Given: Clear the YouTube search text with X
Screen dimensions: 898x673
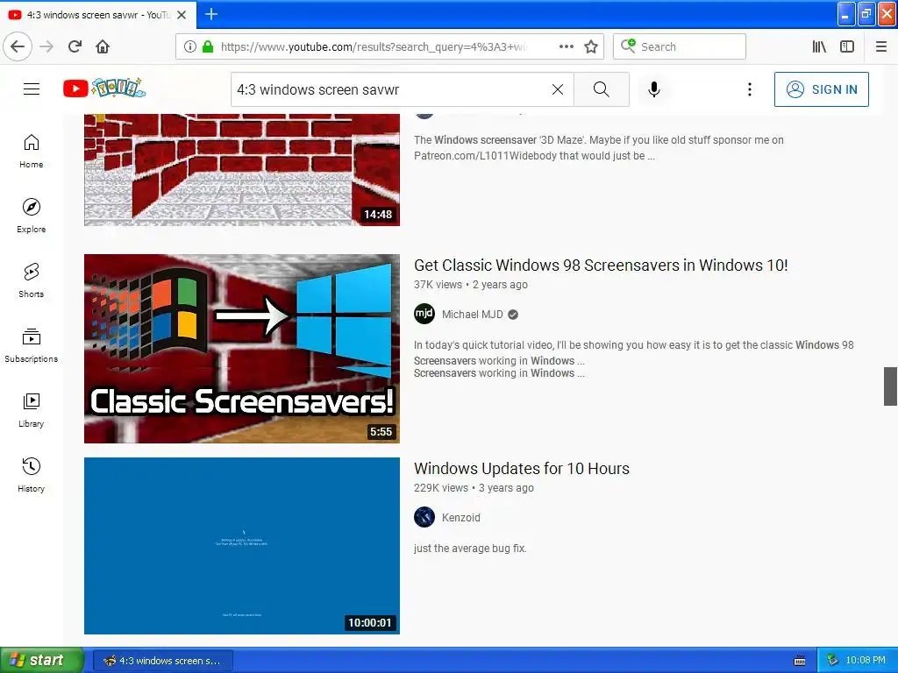Looking at the screenshot, I should pos(557,89).
